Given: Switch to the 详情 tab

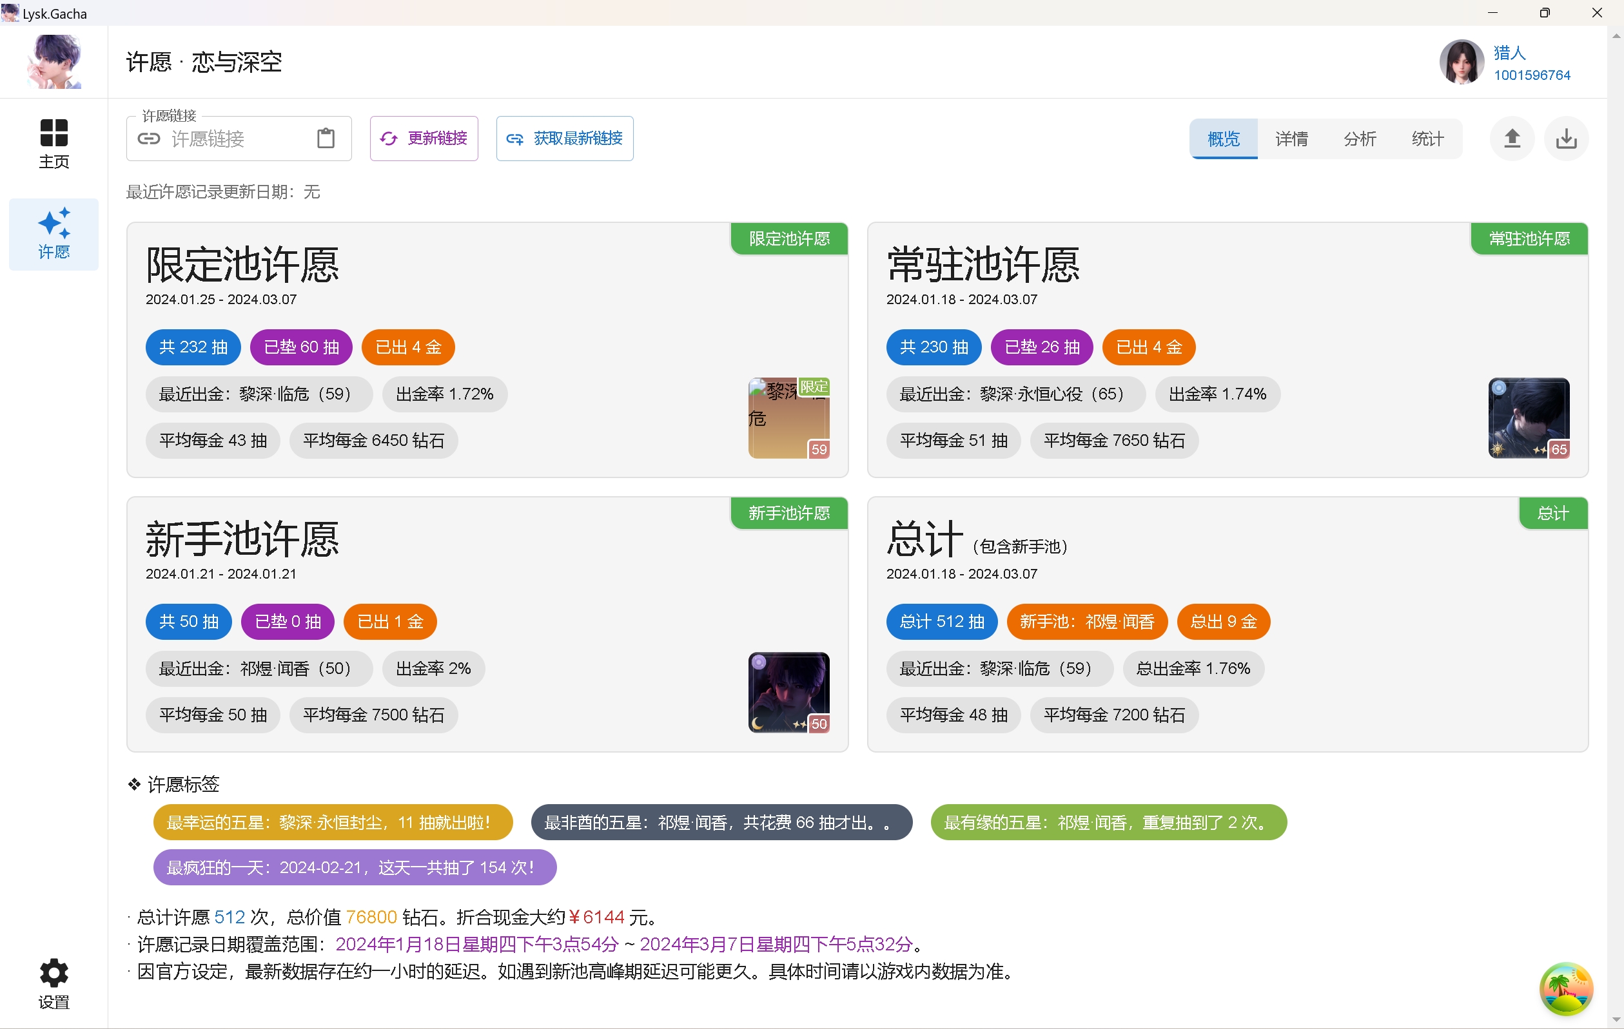Looking at the screenshot, I should (x=1291, y=139).
